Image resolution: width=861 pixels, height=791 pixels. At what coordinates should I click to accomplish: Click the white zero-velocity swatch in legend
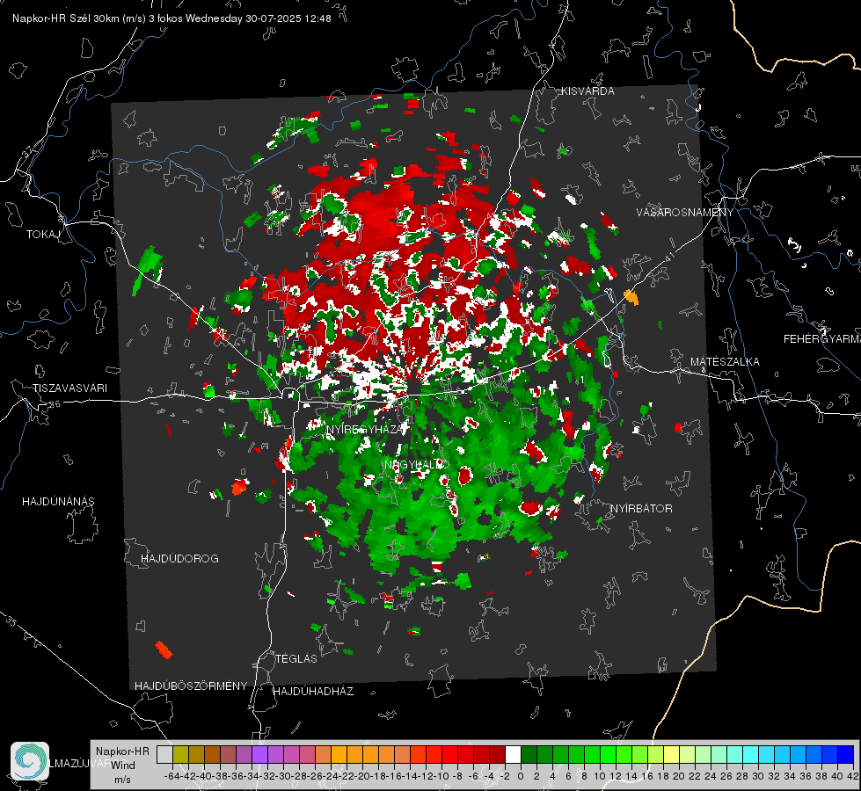tap(513, 754)
